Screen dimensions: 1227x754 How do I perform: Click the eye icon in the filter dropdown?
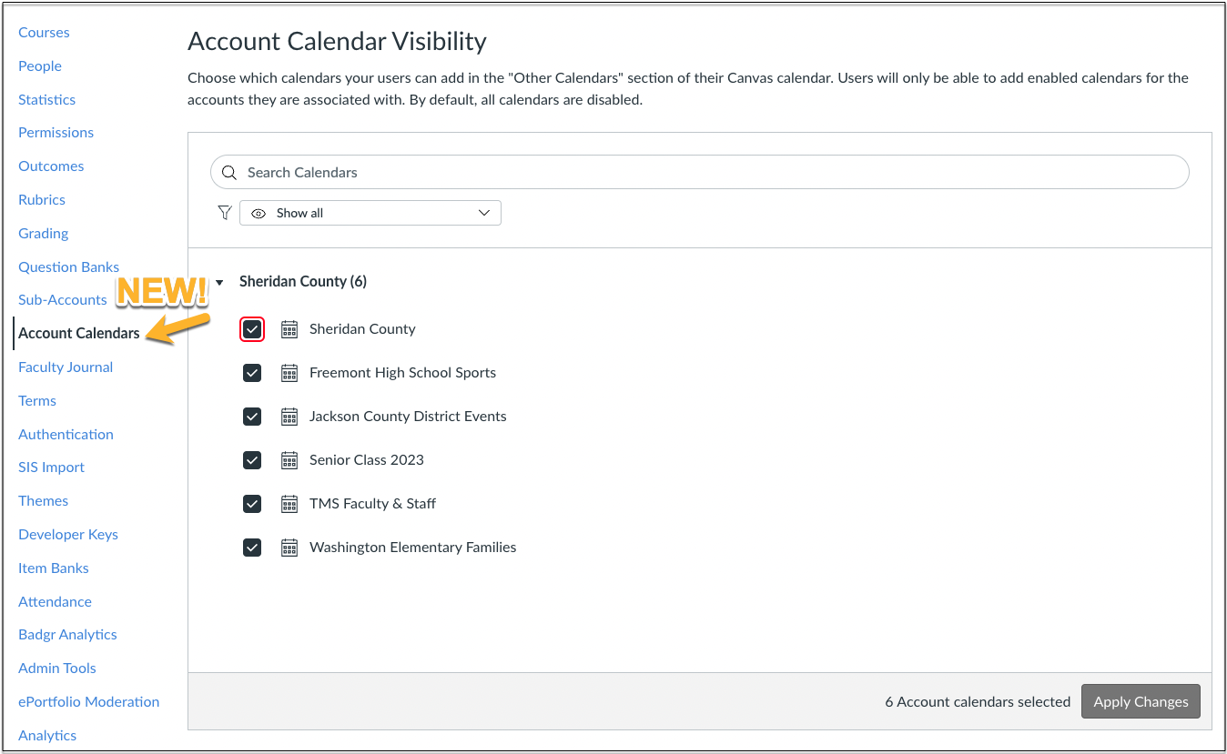pyautogui.click(x=259, y=212)
